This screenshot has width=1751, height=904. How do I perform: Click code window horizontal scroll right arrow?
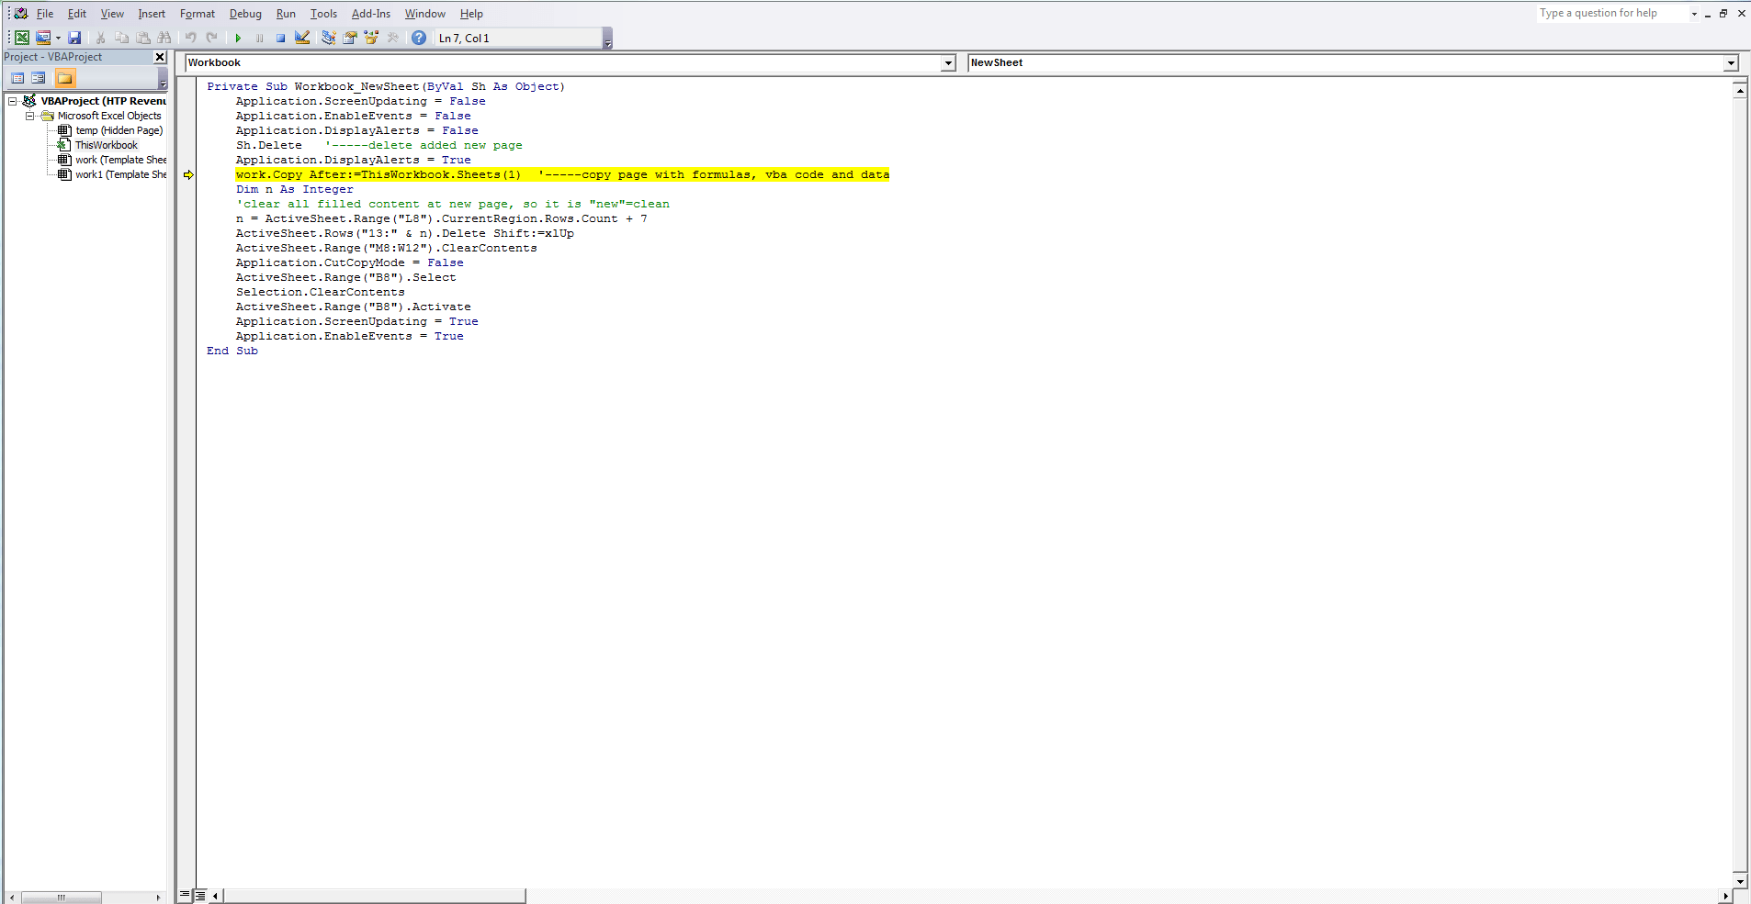pos(1725,896)
